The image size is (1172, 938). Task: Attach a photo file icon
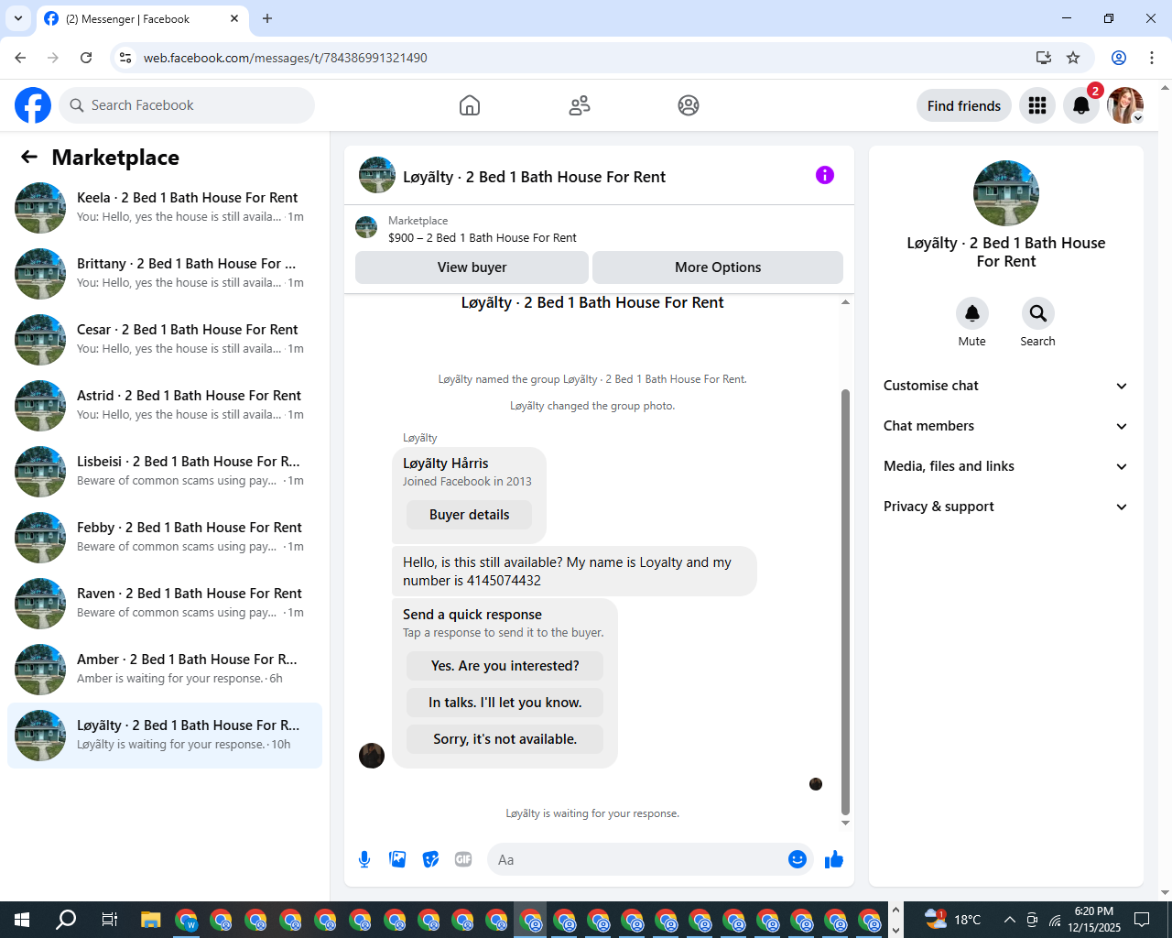pos(397,859)
